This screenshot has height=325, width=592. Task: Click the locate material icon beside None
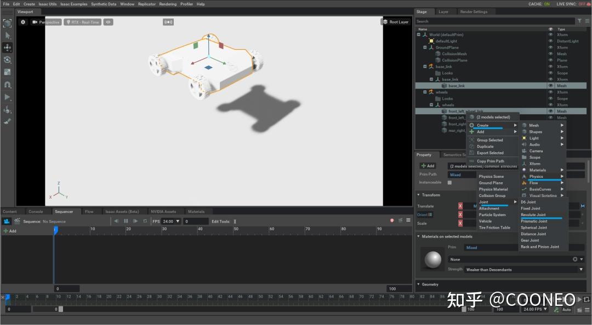575,259
